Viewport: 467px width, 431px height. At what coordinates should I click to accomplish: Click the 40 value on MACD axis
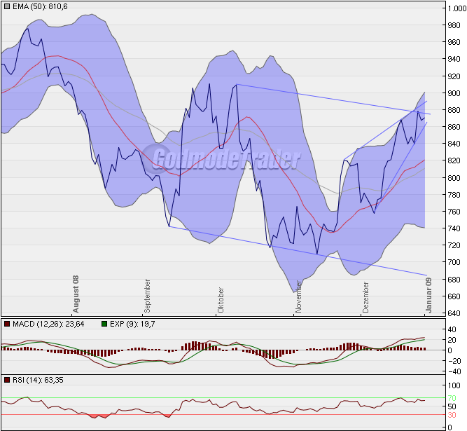click(x=452, y=329)
